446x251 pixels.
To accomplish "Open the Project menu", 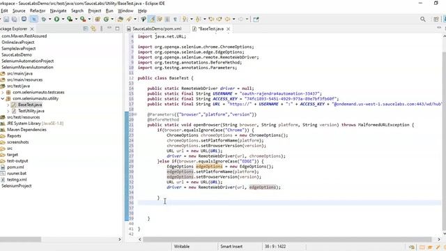I will pos(95,11).
